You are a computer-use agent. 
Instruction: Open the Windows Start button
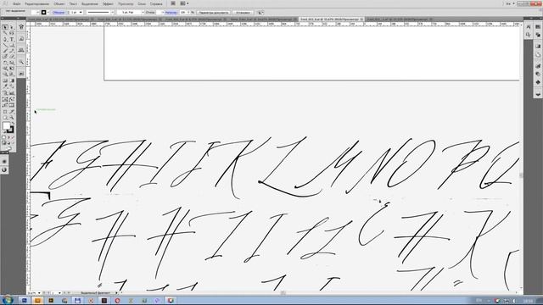point(7,300)
